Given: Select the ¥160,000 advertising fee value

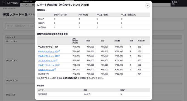Looking at the screenshot, I should click(x=119, y=69).
